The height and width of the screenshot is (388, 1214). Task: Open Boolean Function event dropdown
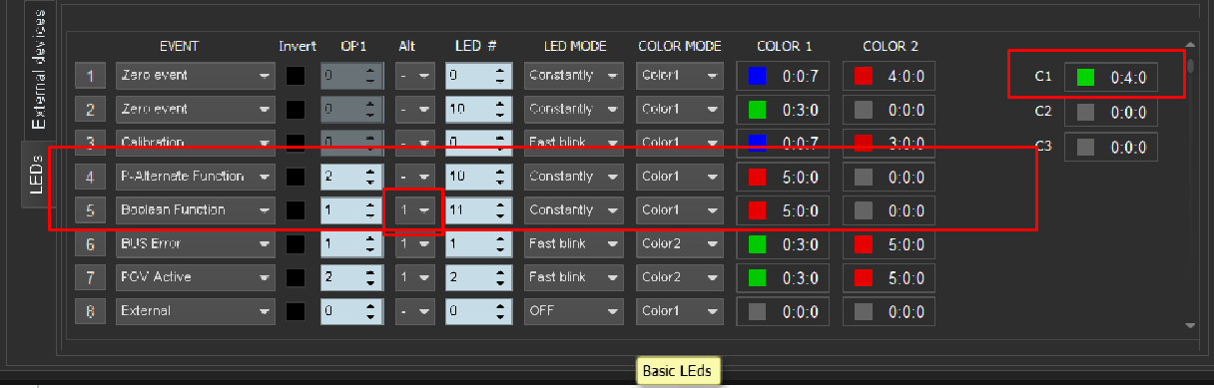(x=195, y=209)
